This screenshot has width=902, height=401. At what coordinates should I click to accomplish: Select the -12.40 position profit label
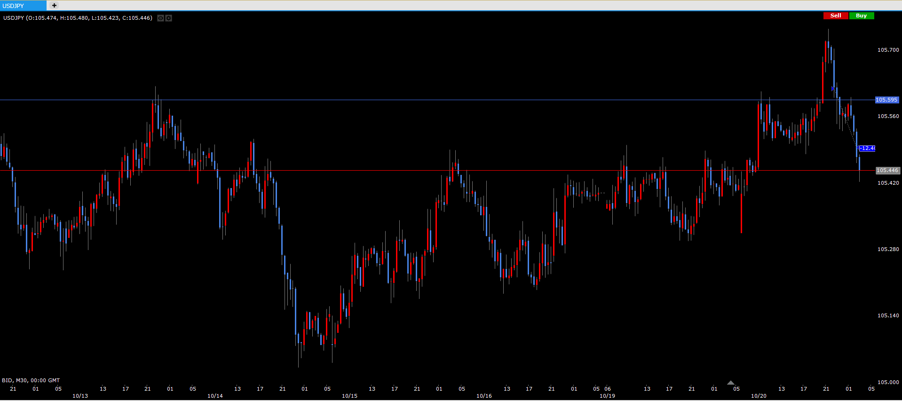[867, 148]
